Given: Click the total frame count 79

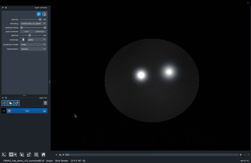Looking at the screenshot, I should coord(248,155).
